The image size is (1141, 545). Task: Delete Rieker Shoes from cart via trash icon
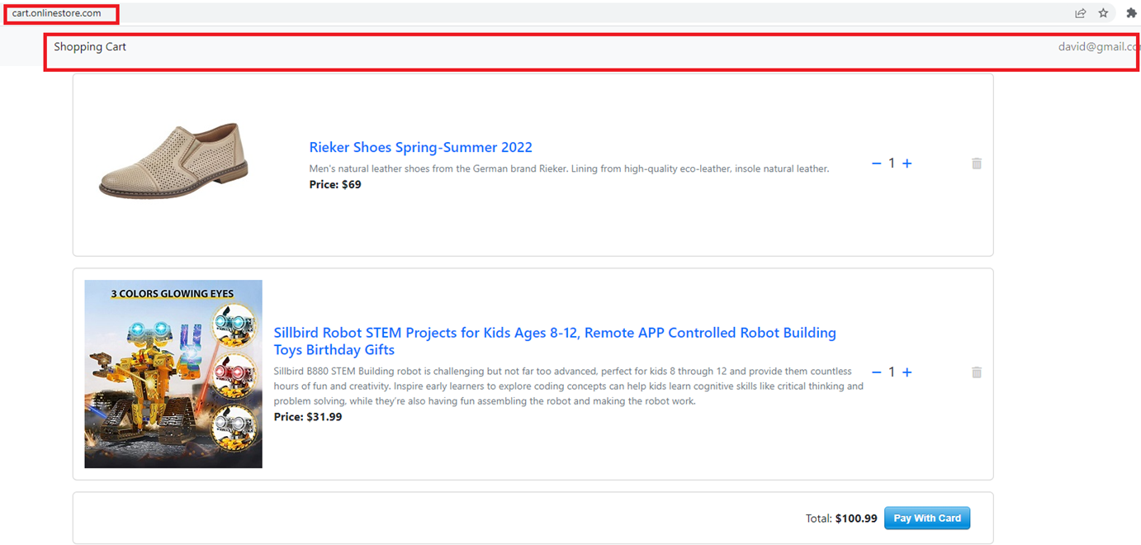[977, 163]
